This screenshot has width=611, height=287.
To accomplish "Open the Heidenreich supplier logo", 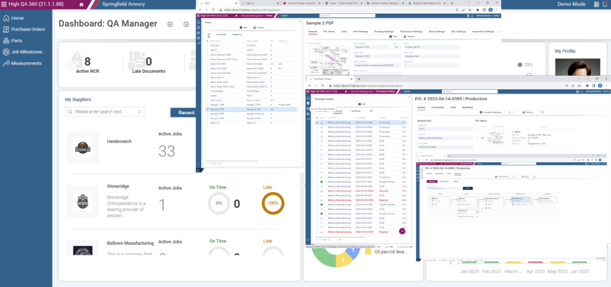I will 82,147.
